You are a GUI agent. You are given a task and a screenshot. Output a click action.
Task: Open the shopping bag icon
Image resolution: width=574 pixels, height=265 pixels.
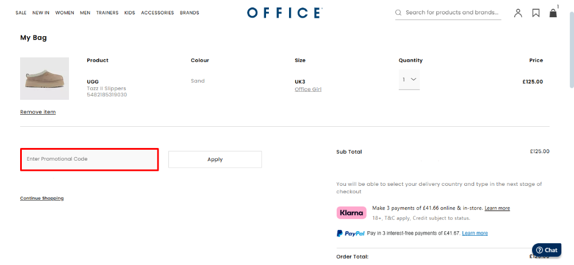pyautogui.click(x=553, y=13)
